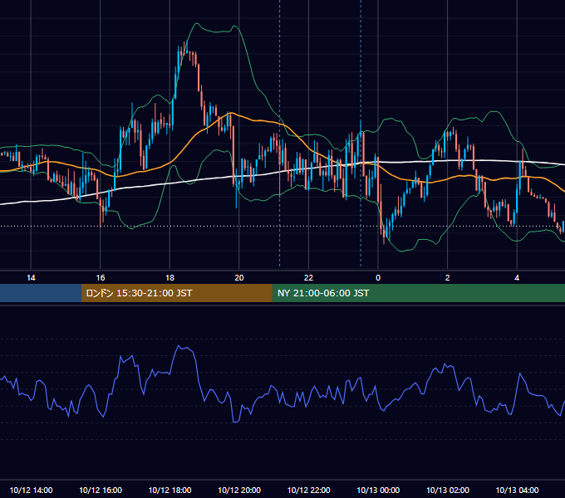This screenshot has height=498, width=565.
Task: Click the 10/12 18:00 date label
Action: (x=169, y=490)
